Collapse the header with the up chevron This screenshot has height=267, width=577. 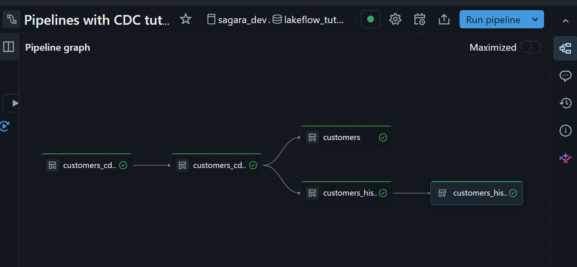click(565, 21)
